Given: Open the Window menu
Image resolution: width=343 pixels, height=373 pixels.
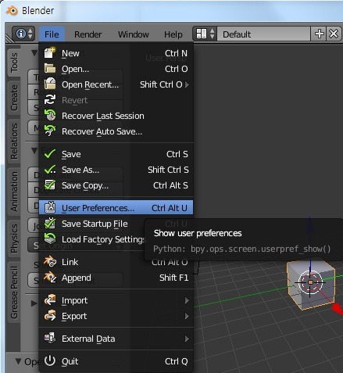Looking at the screenshot, I should point(134,34).
